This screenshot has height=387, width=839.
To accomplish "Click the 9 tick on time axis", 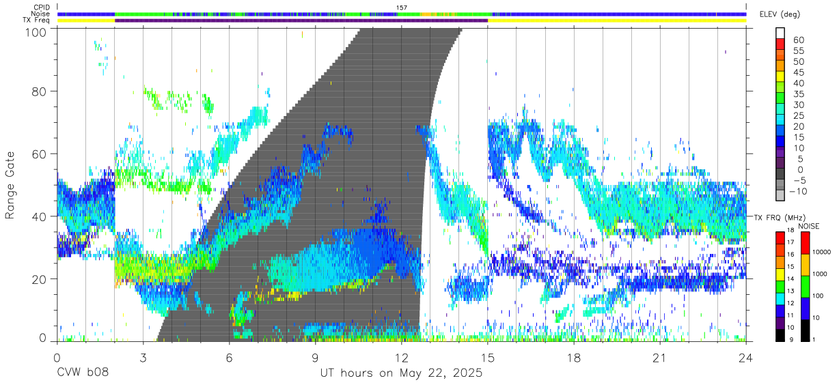I will [x=315, y=358].
